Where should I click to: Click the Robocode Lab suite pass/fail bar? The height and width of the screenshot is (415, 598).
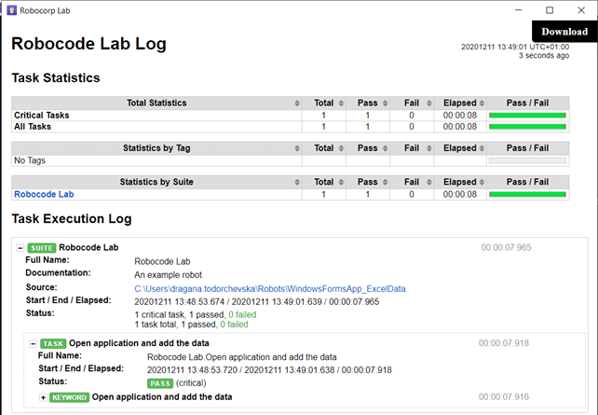coord(527,194)
